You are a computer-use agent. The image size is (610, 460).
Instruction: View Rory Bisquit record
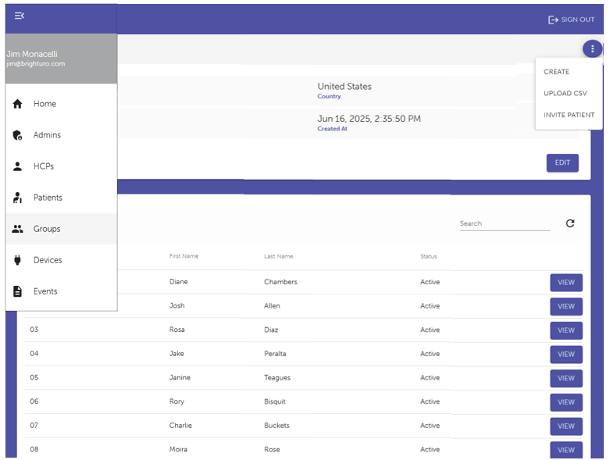(566, 402)
